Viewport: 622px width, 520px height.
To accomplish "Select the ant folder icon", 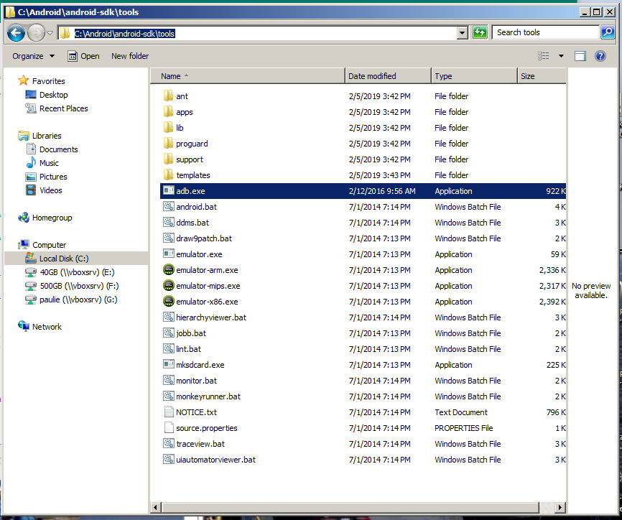I will (168, 96).
